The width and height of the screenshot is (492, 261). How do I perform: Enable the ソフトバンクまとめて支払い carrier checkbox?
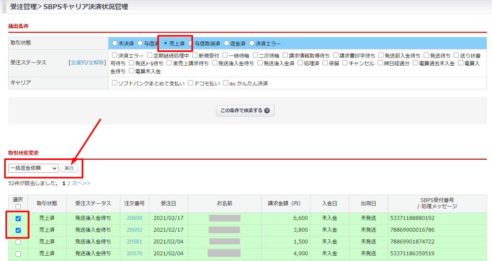(x=114, y=83)
